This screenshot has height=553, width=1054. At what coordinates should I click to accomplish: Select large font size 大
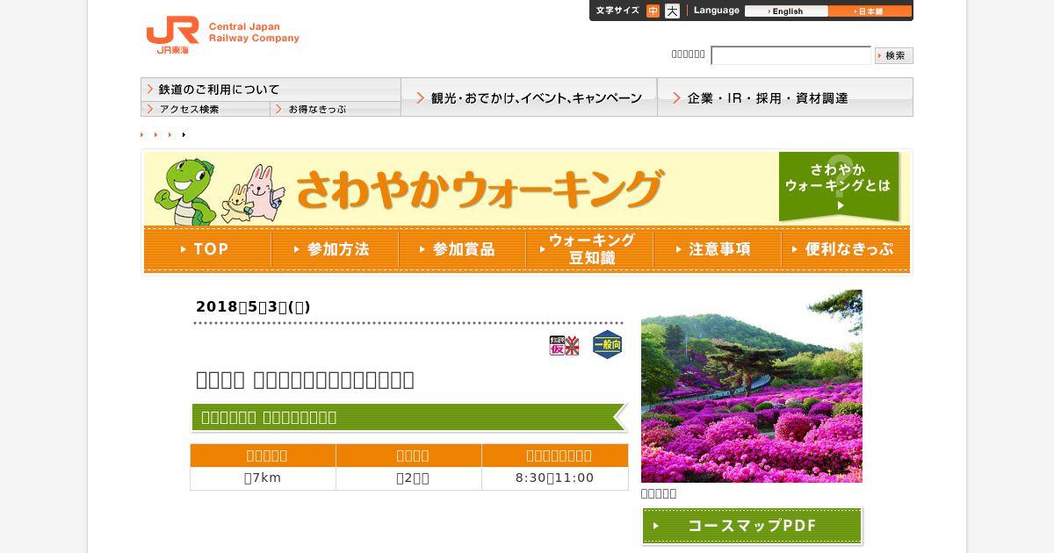(x=672, y=11)
